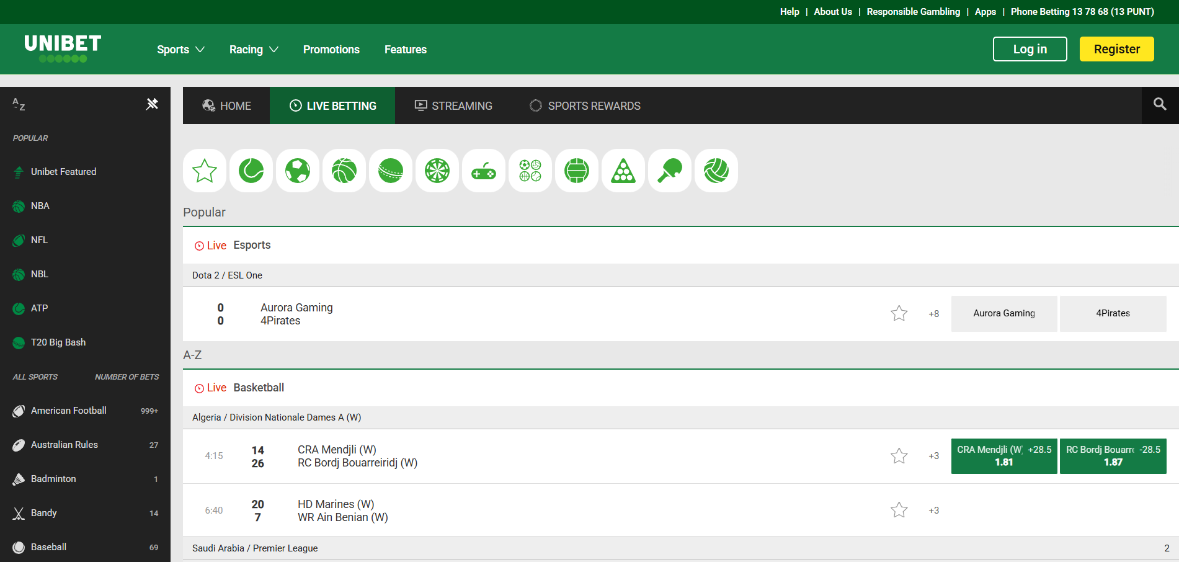This screenshot has width=1179, height=562.
Task: Select the soccer ball sport filter
Action: click(298, 171)
